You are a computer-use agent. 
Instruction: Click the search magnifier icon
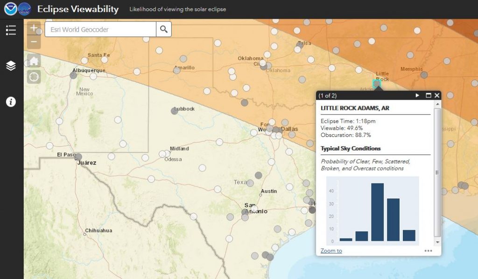[x=163, y=29]
